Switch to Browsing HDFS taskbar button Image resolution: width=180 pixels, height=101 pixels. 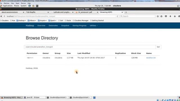click(12, 97)
